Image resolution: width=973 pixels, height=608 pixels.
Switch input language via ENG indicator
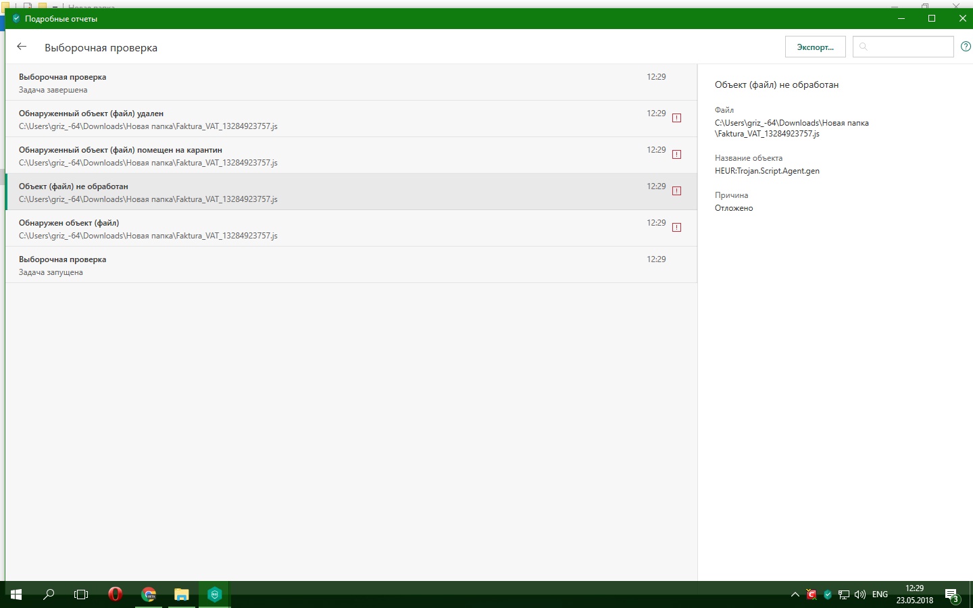pos(880,594)
